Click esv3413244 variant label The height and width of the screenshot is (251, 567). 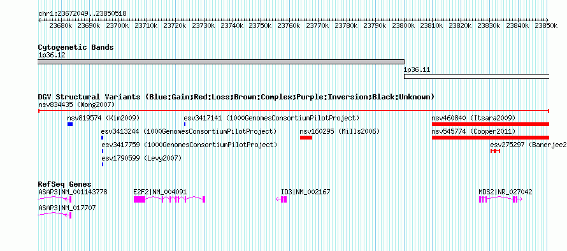point(189,131)
